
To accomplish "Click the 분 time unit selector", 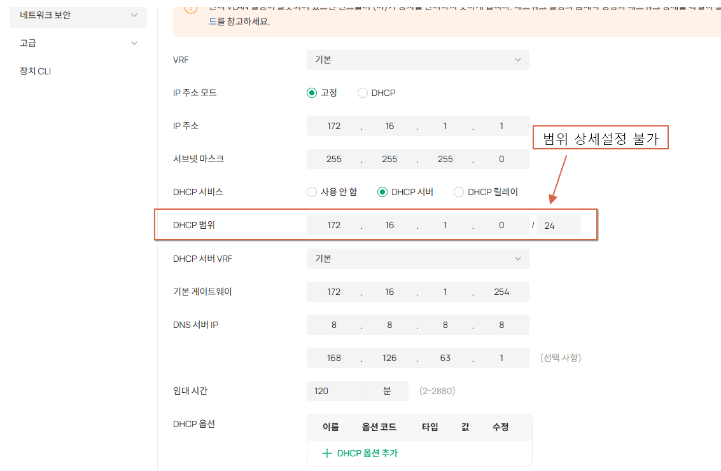I will tap(388, 391).
